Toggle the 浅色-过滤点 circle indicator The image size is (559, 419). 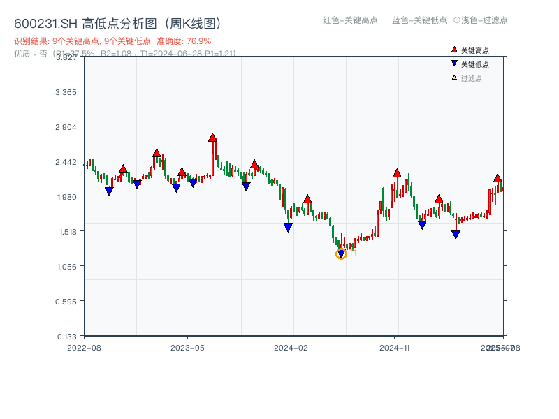(457, 20)
